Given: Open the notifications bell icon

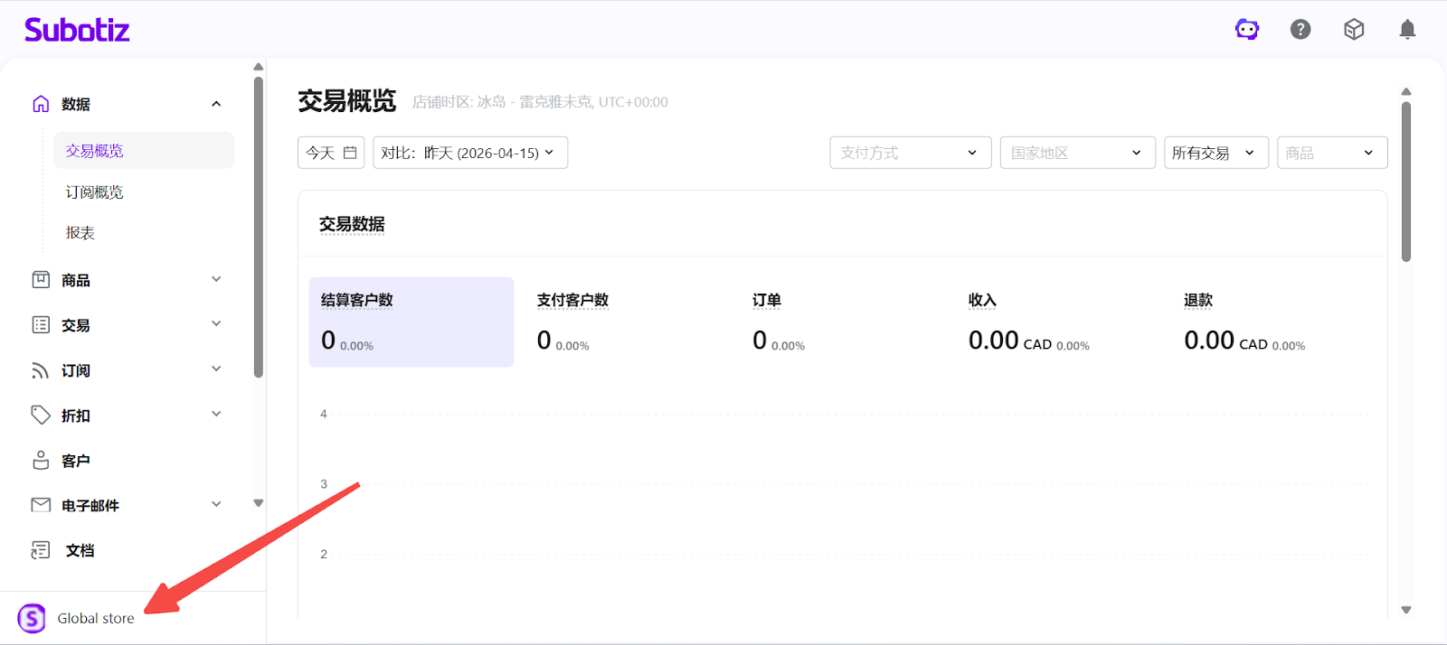Looking at the screenshot, I should pyautogui.click(x=1407, y=30).
